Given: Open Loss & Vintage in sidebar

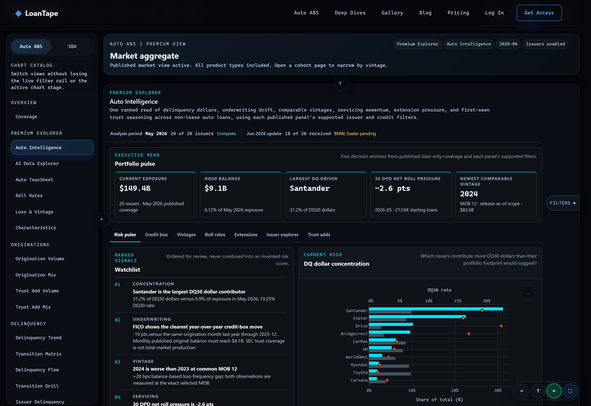Looking at the screenshot, I should click(x=52, y=212).
